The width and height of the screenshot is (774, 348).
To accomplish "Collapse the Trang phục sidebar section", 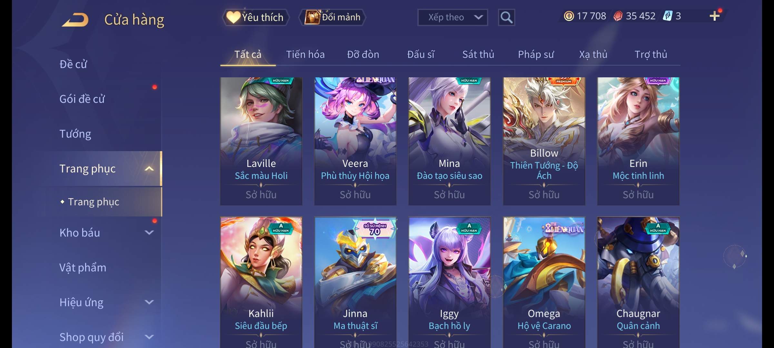I will click(149, 169).
